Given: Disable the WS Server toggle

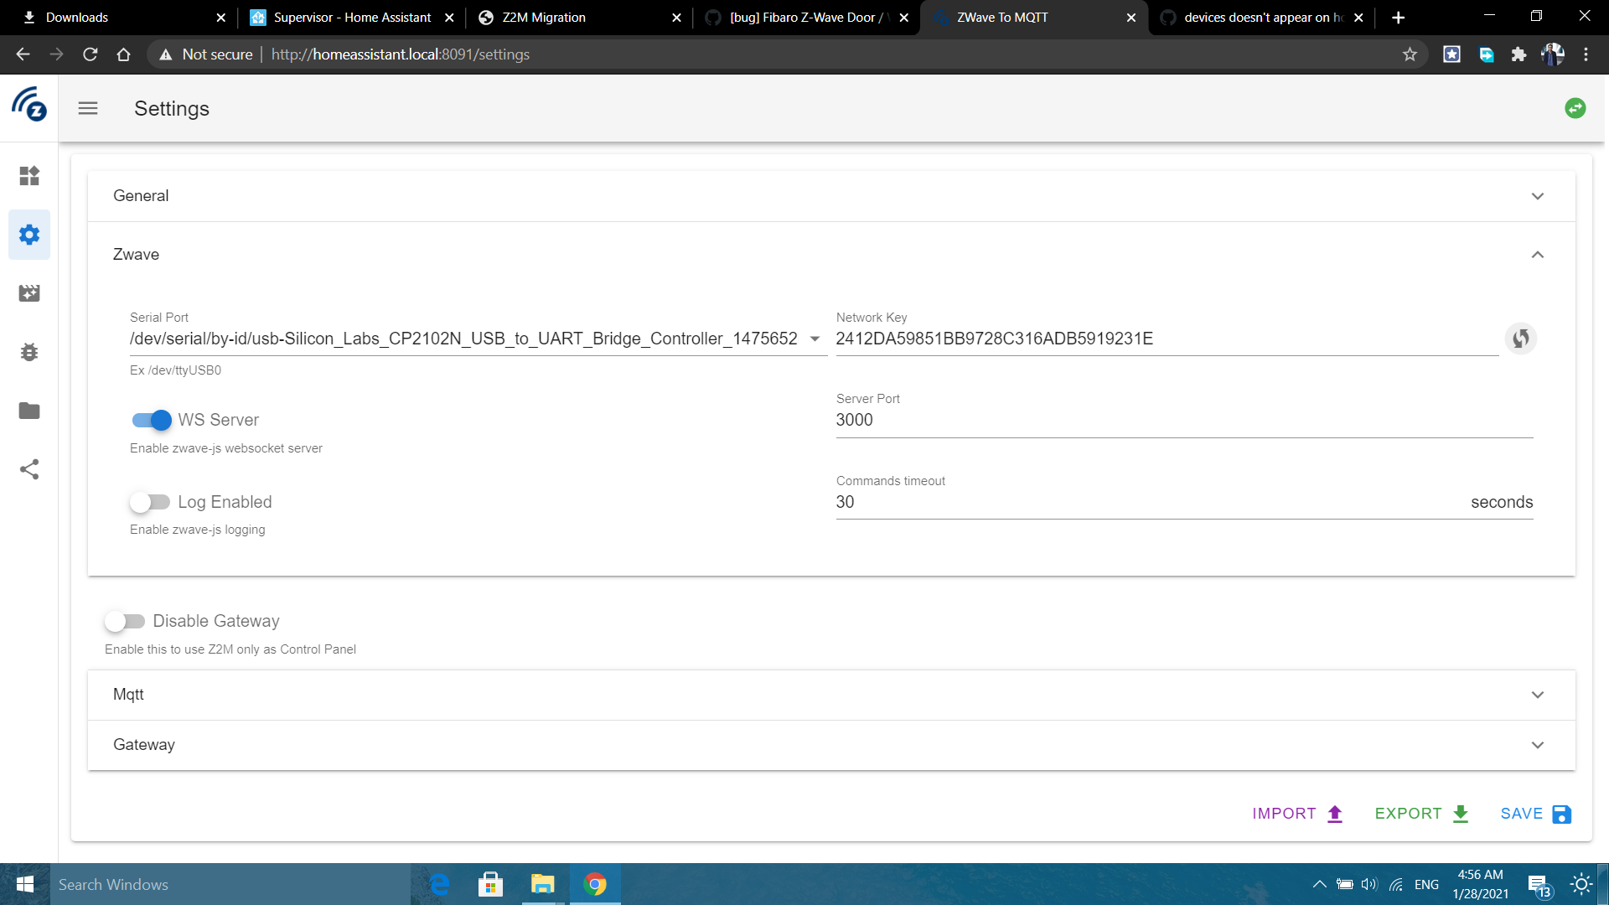Looking at the screenshot, I should (x=151, y=420).
